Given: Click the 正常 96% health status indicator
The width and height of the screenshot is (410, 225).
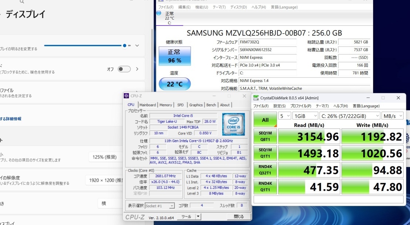Looking at the screenshot, I should point(174,57).
